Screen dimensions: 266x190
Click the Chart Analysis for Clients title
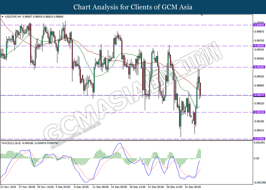[133, 7]
